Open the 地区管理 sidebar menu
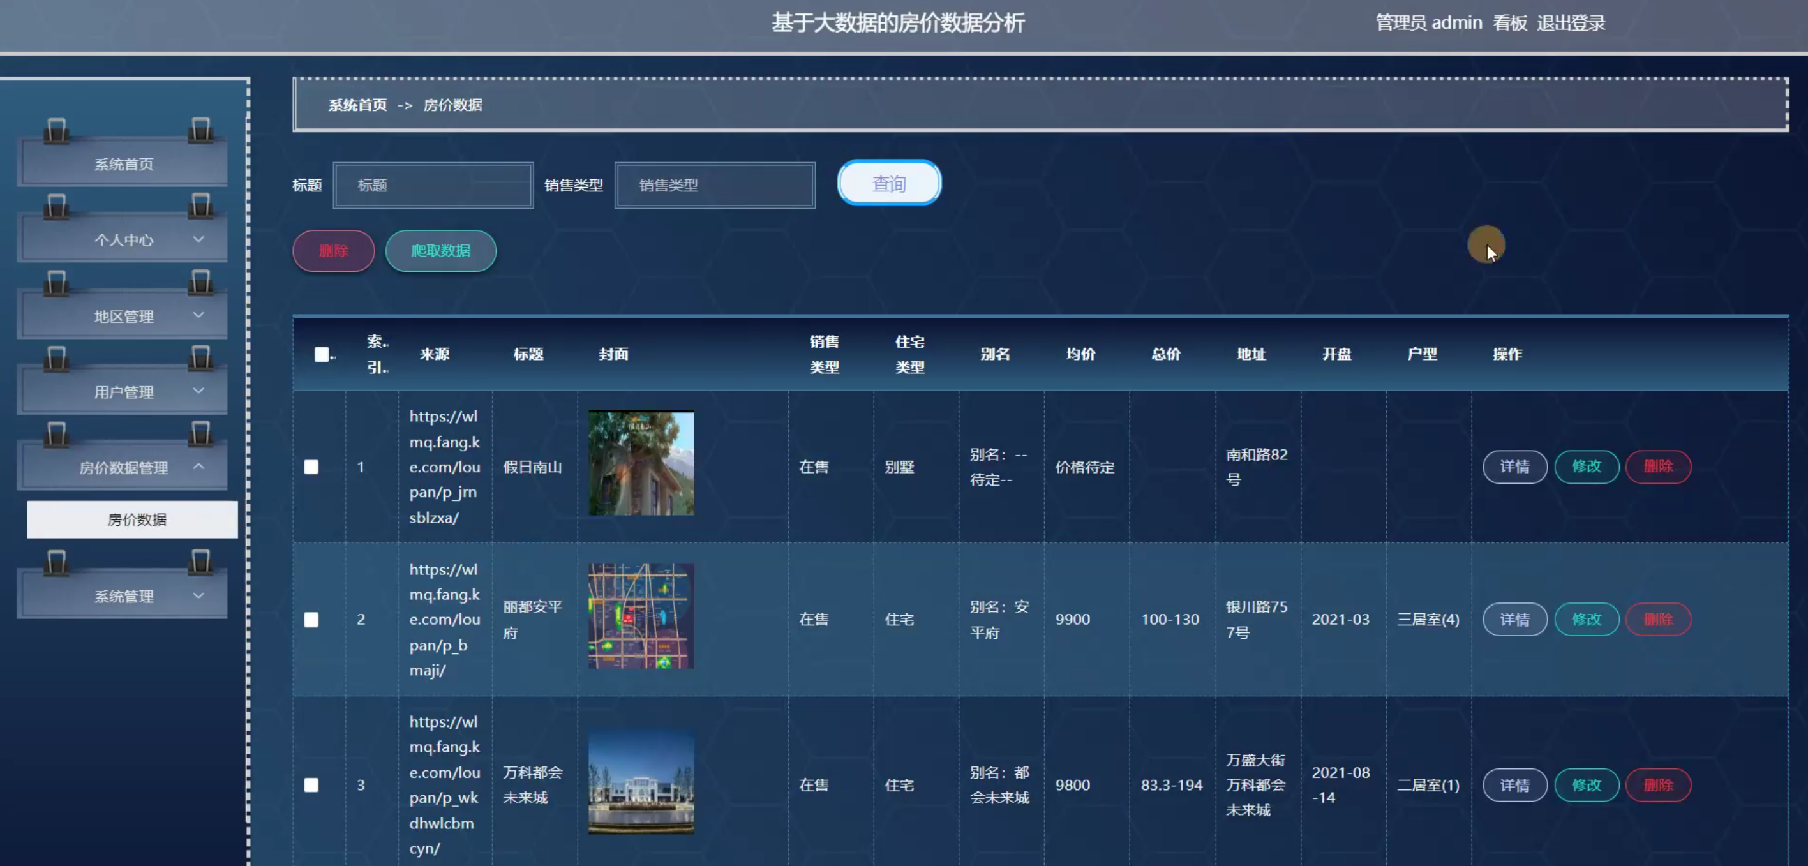The image size is (1808, 866). click(x=123, y=316)
